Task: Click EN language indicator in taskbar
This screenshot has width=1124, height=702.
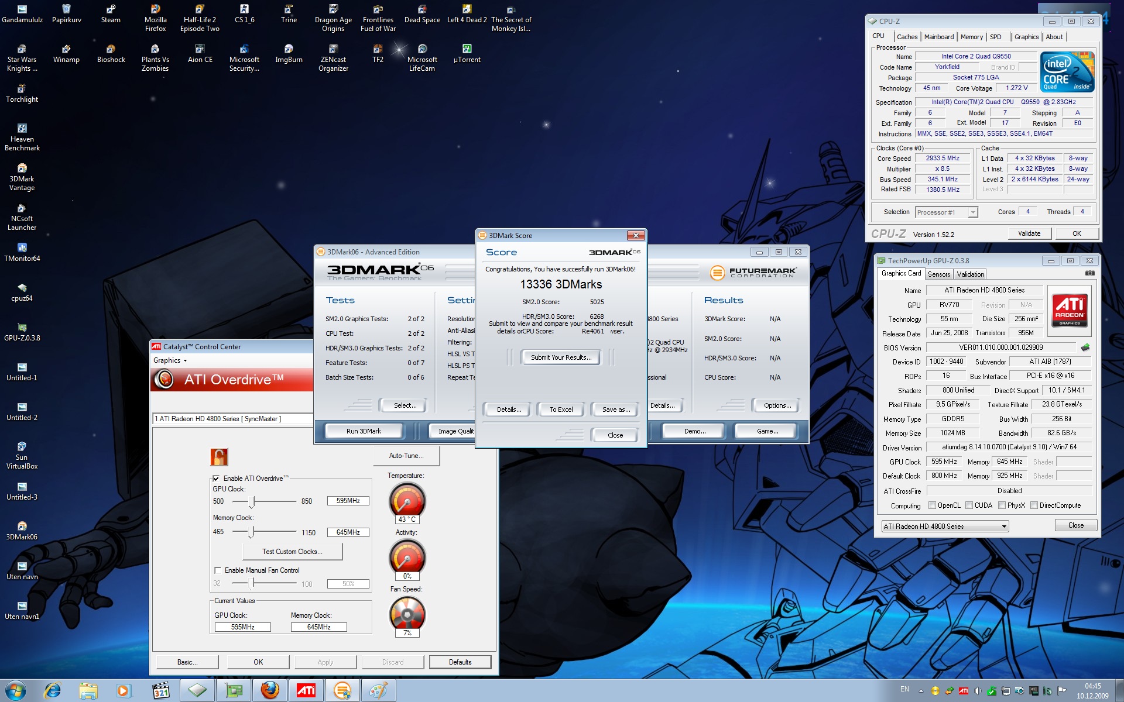Action: point(904,690)
